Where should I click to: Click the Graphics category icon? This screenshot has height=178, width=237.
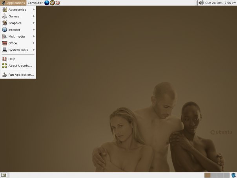5,23
